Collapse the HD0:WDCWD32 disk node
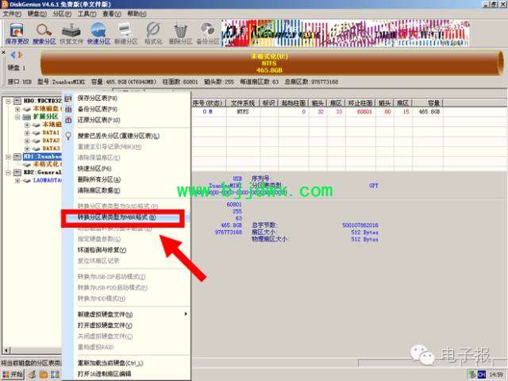Screen dimensions: 508x381 (8, 101)
